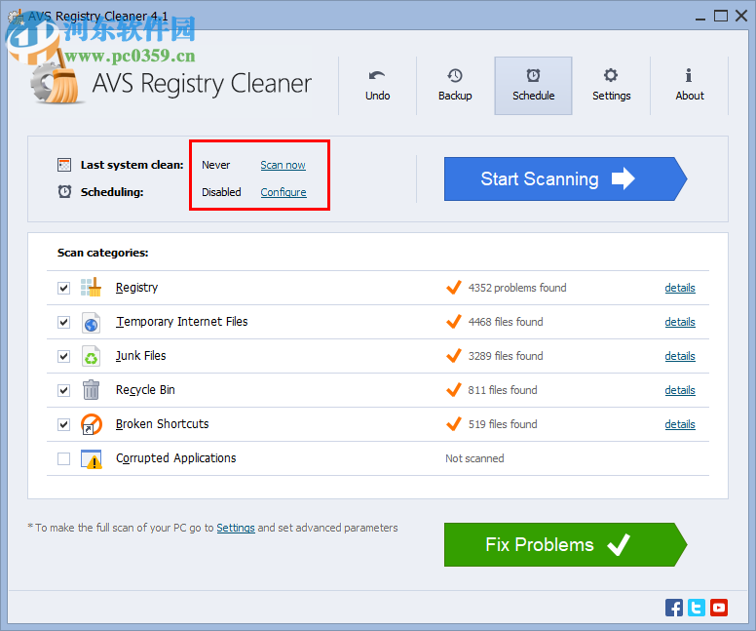Click the 'Disabled' scheduling value
The image size is (756, 631).
[x=221, y=192]
